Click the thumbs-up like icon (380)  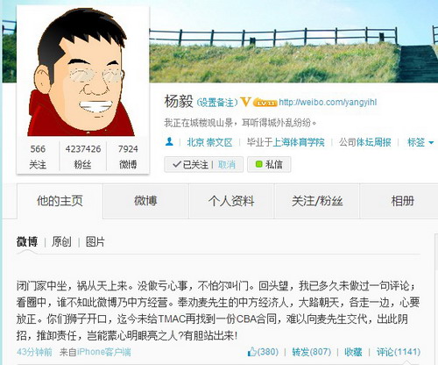(251, 352)
